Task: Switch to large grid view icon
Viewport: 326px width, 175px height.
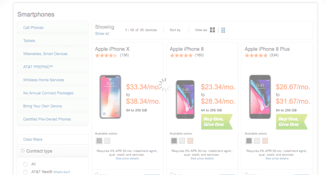Action: click(212, 30)
